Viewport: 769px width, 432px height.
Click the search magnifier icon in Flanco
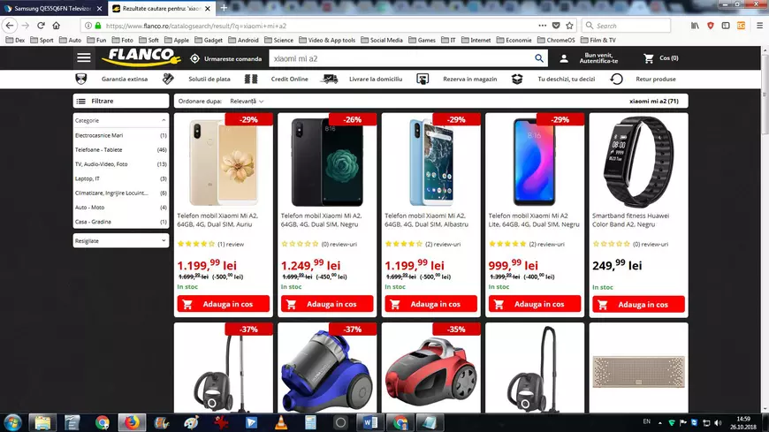point(539,58)
